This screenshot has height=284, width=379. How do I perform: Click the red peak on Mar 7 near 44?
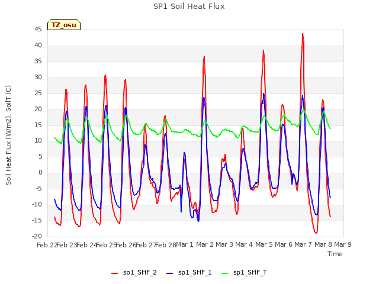point(303,34)
